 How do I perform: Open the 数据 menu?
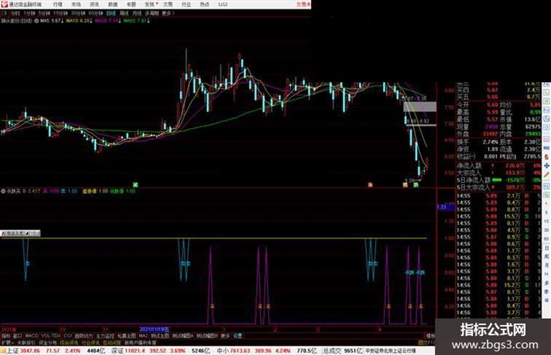click(113, 4)
